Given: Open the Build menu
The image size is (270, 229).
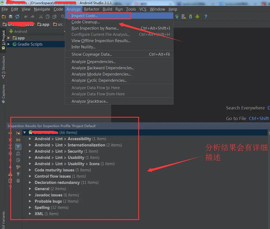Looking at the screenshot, I should pyautogui.click(x=107, y=9).
